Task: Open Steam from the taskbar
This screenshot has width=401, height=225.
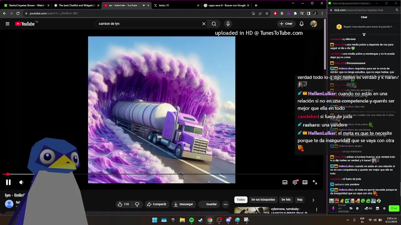Action: click(x=200, y=220)
